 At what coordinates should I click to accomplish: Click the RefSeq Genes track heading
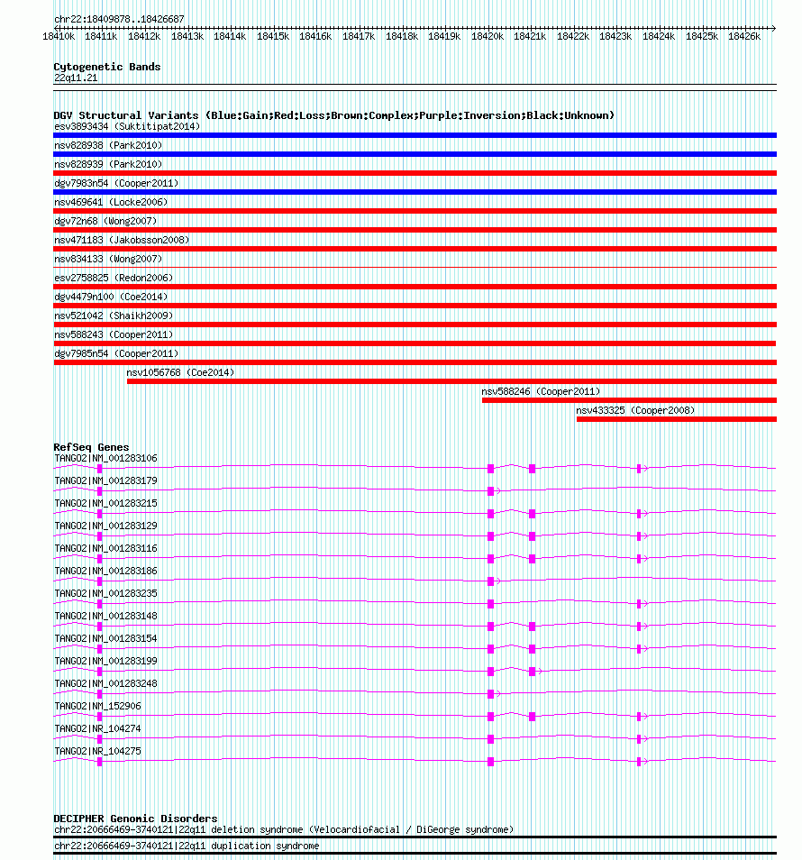tap(91, 447)
